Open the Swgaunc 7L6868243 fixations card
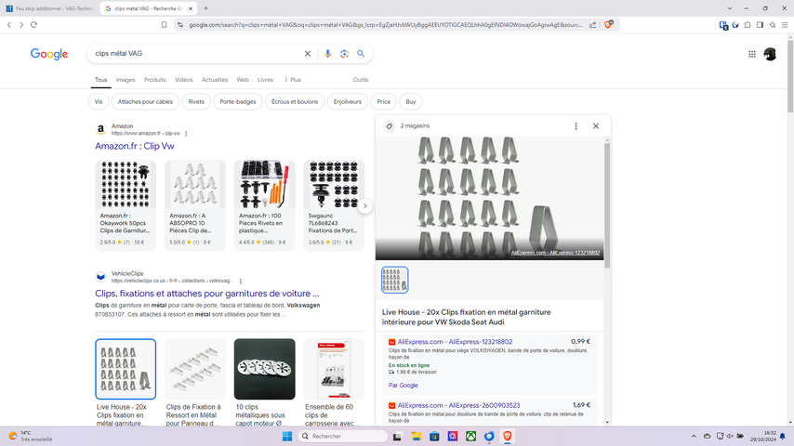This screenshot has width=794, height=446. pyautogui.click(x=334, y=205)
